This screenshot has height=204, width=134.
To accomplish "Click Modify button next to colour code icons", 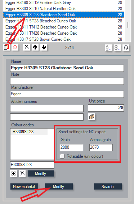I will point(41,174).
